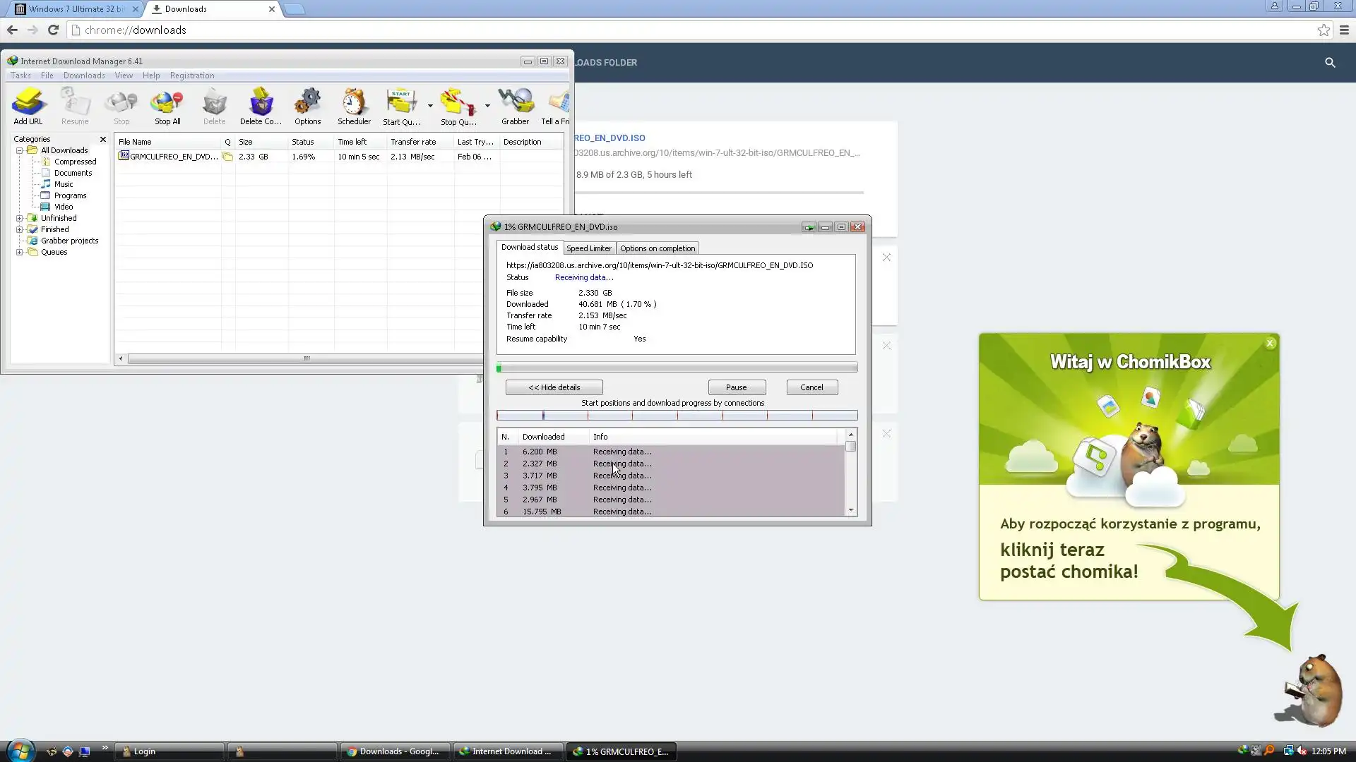1356x762 pixels.
Task: Click the Hide details button
Action: [554, 387]
